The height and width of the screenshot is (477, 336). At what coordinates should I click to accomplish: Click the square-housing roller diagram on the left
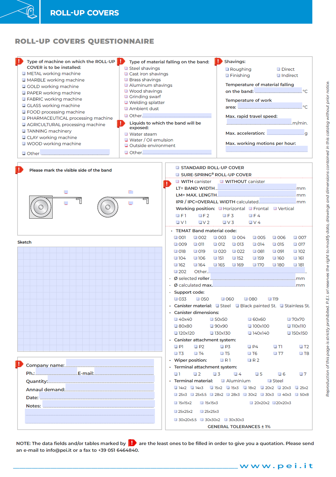coord(41,207)
